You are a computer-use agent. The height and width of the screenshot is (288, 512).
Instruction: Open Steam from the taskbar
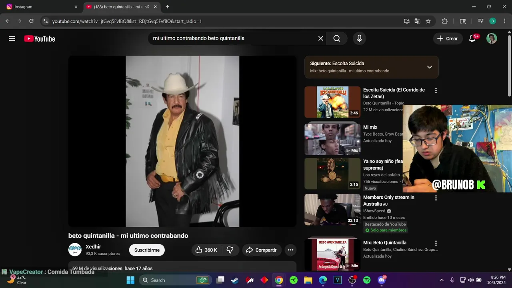pyautogui.click(x=235, y=280)
